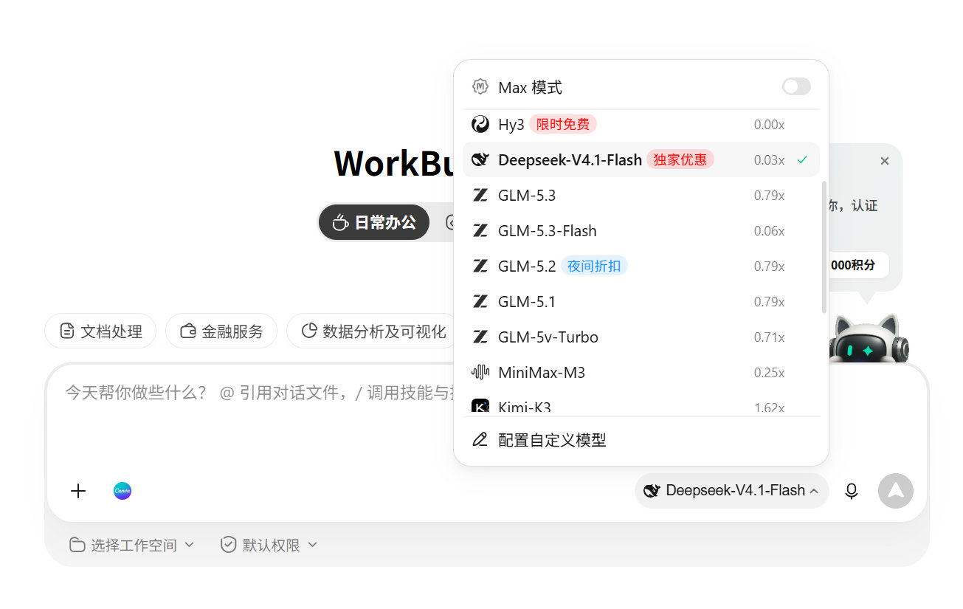Close the promo bubble with X

[885, 161]
